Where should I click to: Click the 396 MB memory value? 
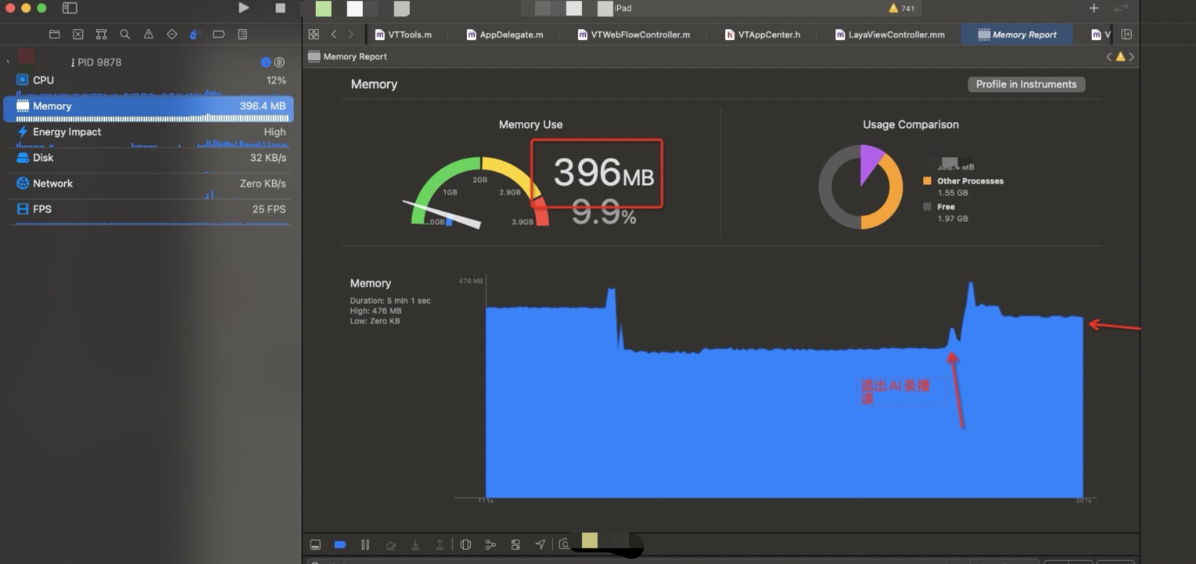point(603,173)
